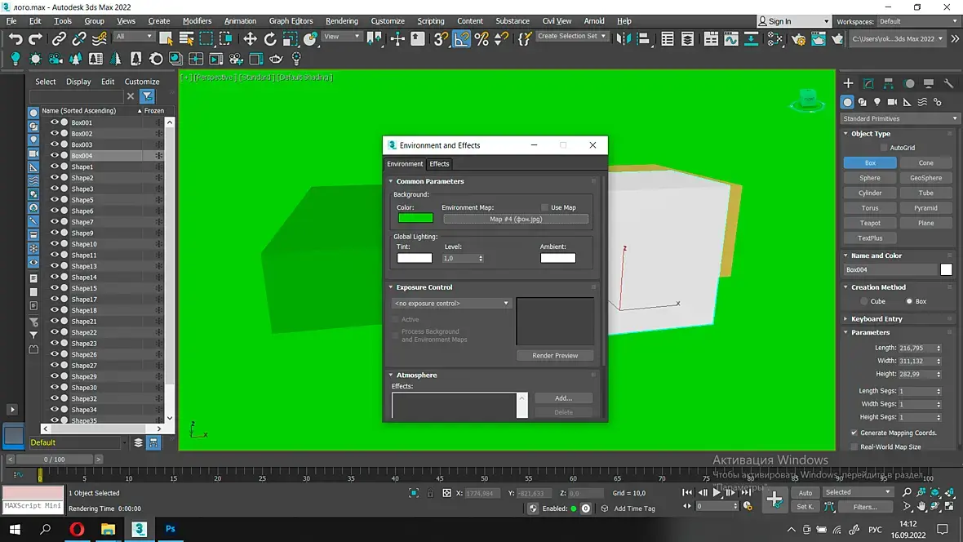Activate the Rotate transform tool

270,38
